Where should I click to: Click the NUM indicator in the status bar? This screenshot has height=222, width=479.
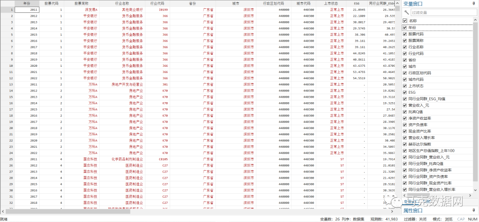tap(473, 219)
